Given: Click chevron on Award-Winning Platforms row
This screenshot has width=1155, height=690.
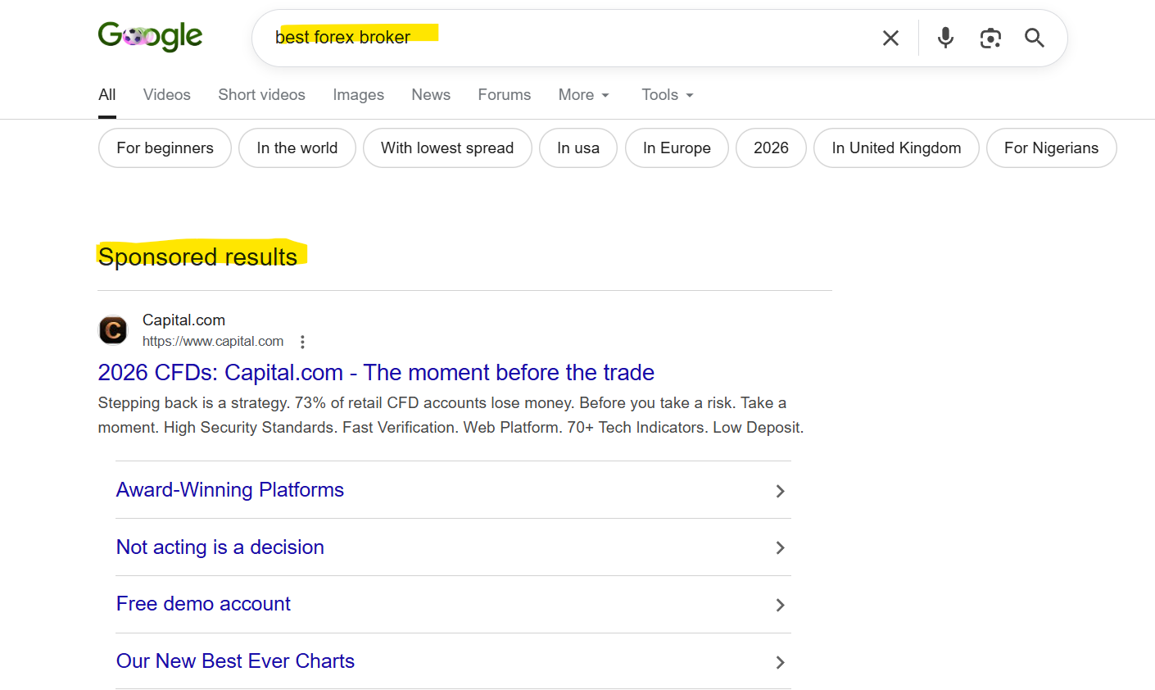Looking at the screenshot, I should (x=780, y=491).
